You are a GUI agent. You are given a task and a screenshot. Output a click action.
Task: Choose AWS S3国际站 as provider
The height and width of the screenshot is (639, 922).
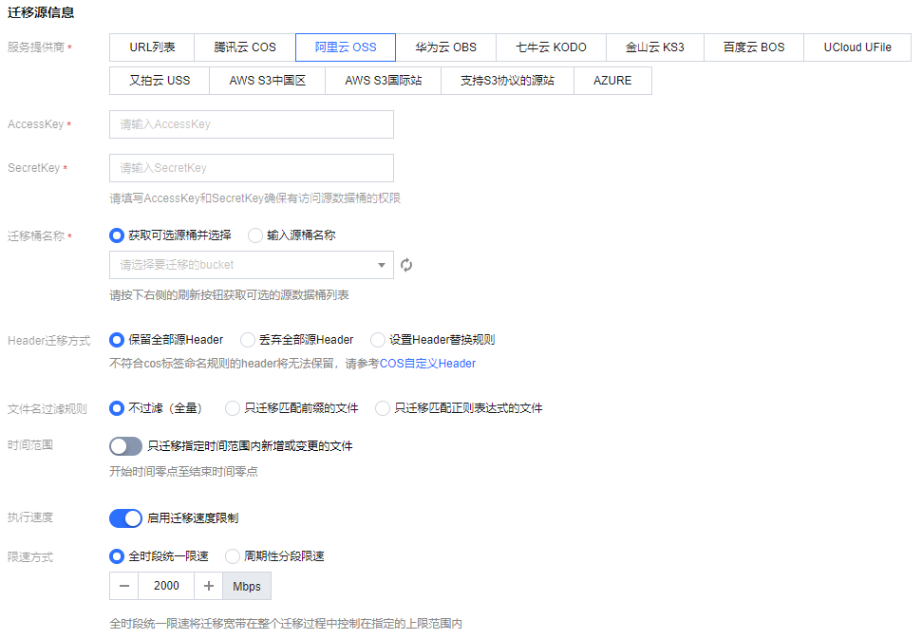(384, 81)
